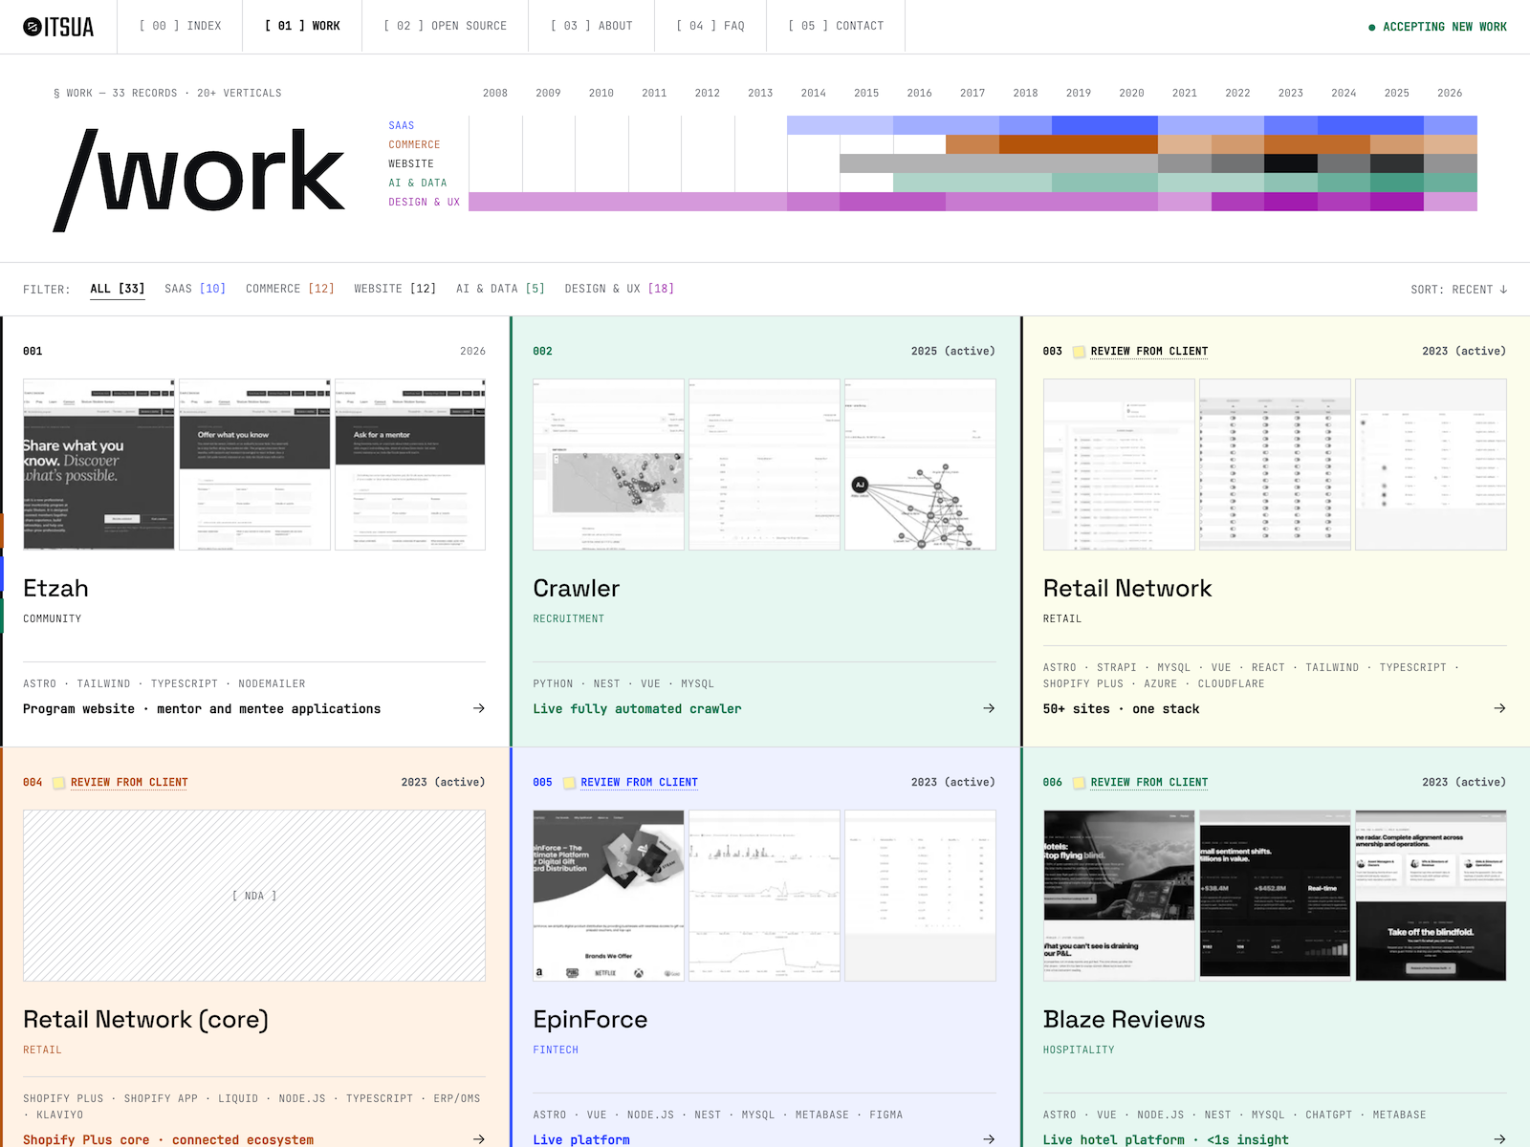Open the arrow on Etzah card
The width and height of the screenshot is (1530, 1147).
click(479, 708)
